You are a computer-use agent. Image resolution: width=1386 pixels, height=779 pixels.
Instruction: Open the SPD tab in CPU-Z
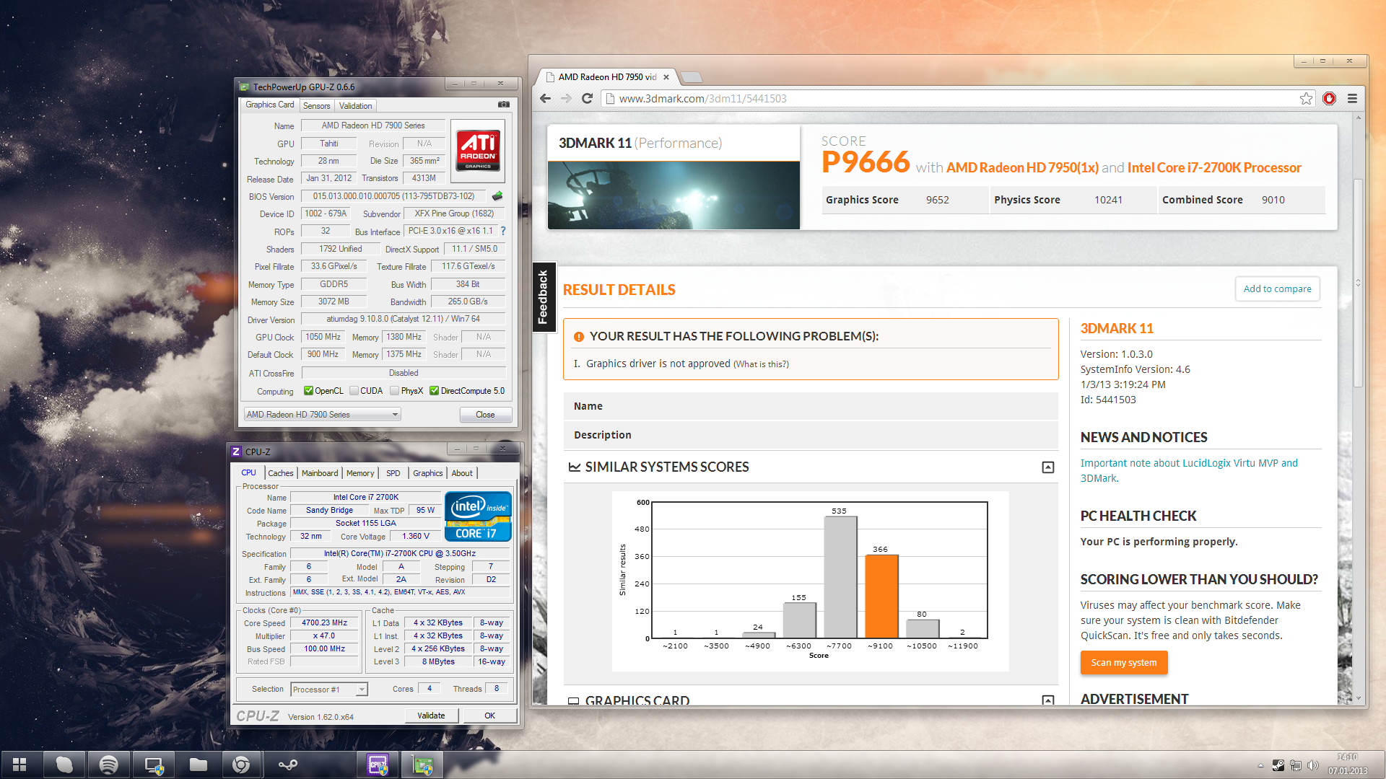[393, 473]
